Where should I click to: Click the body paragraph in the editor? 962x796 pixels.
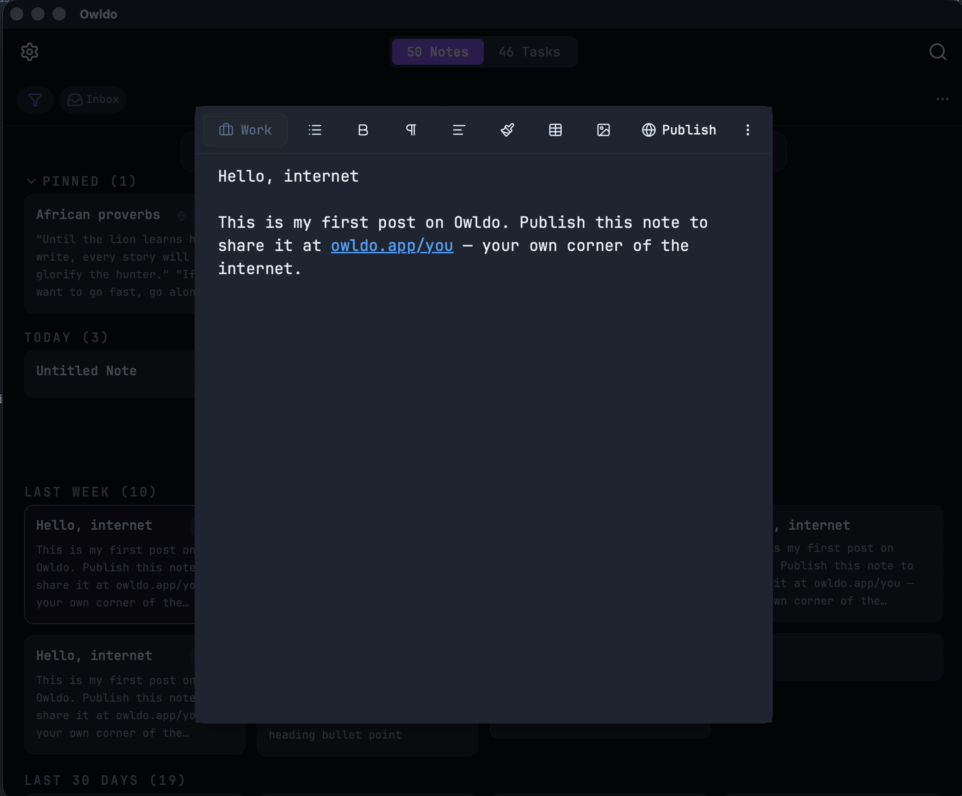tap(463, 245)
